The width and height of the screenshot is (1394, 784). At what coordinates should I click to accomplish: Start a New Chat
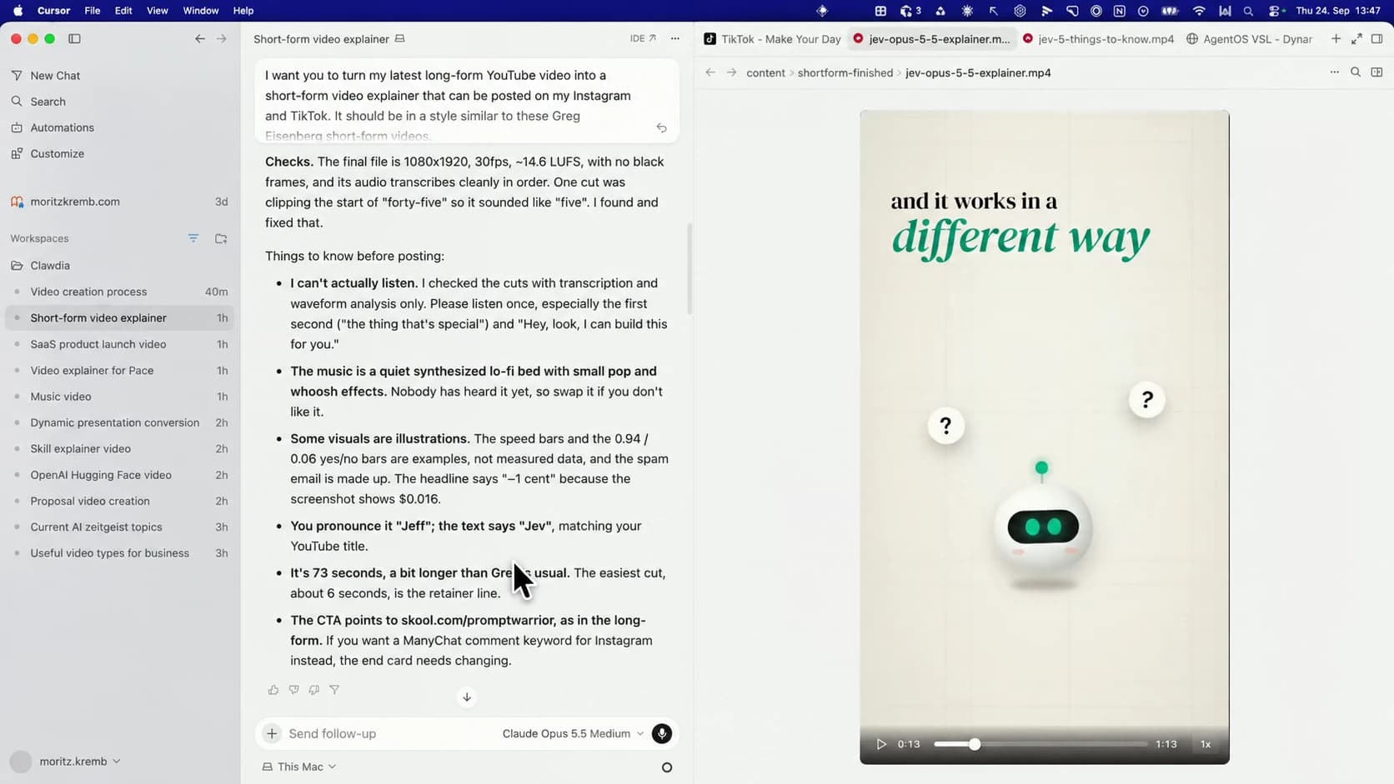(55, 76)
